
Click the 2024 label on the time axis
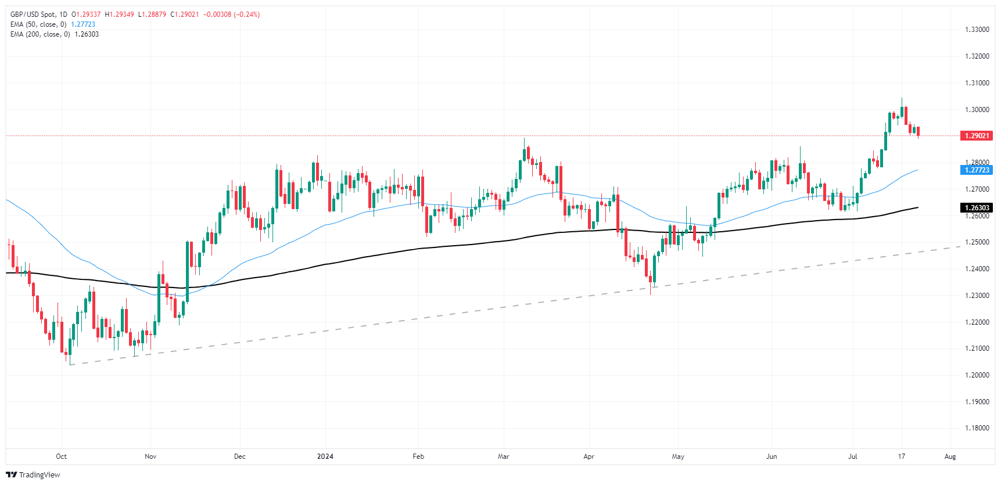tap(325, 457)
